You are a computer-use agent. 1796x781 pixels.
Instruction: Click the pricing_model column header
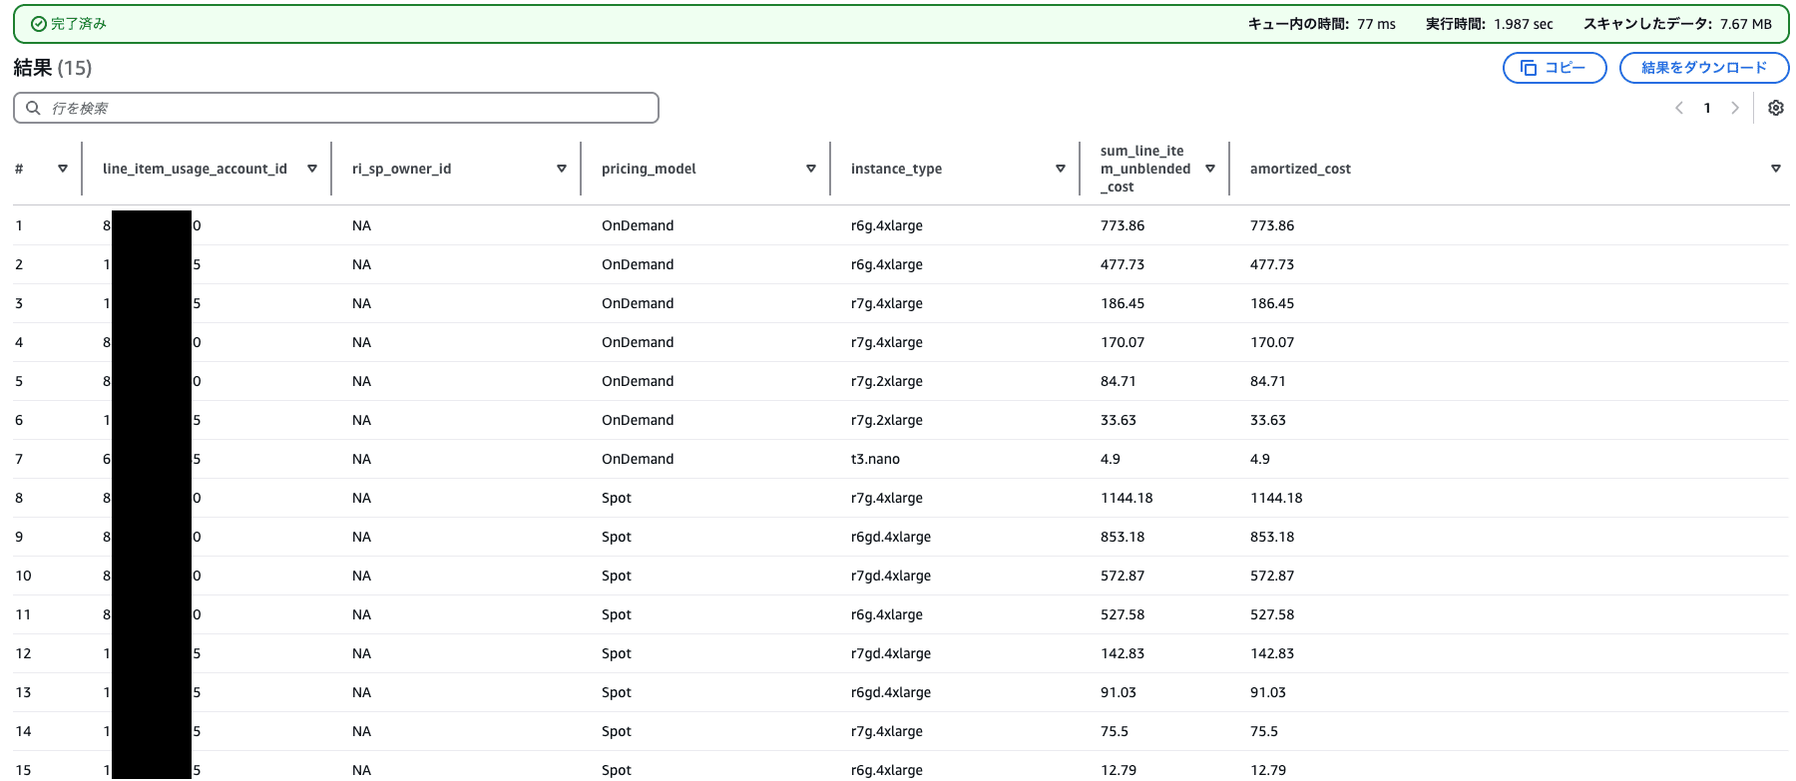tap(649, 169)
